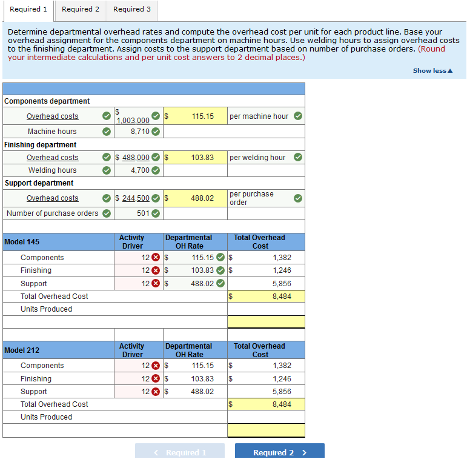Click Model 212 total overhead 8,484 cell
467x459 pixels.
[x=266, y=404]
